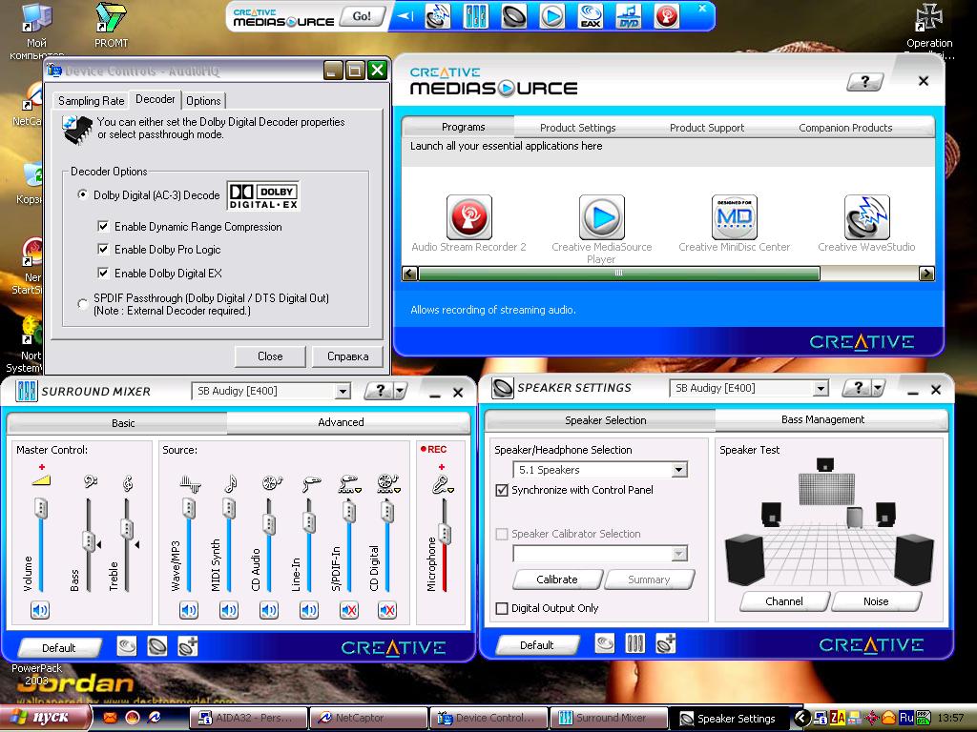This screenshot has width=977, height=732.
Task: Mute the CD Audio source
Action: (x=268, y=610)
